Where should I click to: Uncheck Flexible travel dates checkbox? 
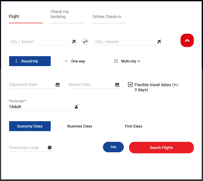pos(130,85)
